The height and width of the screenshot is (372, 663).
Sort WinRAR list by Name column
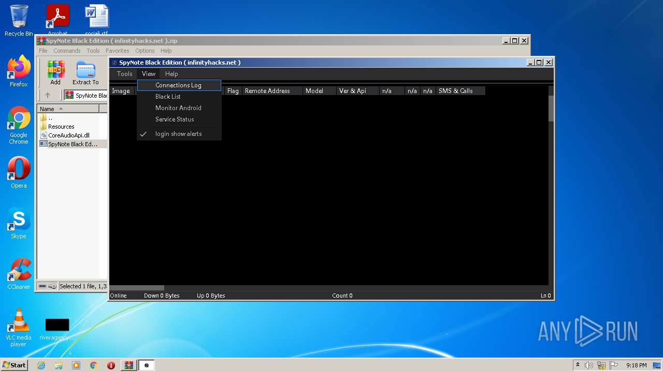click(68, 109)
